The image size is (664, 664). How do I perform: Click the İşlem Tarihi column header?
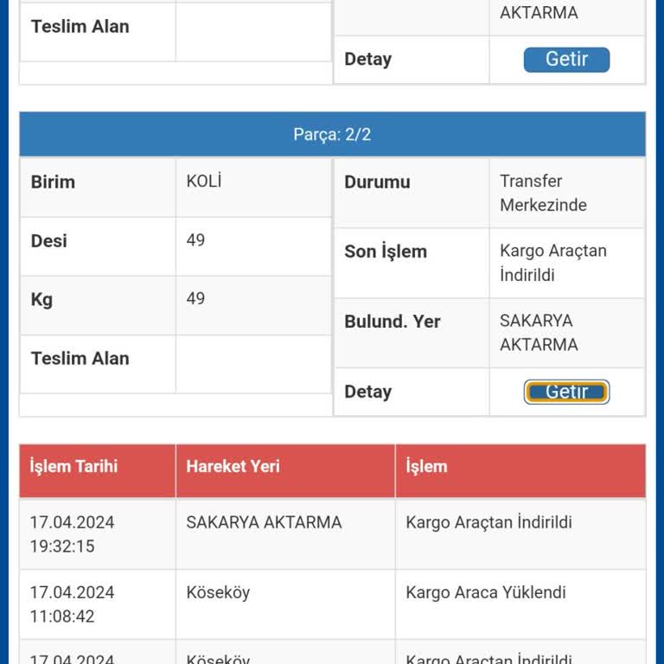pos(98,470)
